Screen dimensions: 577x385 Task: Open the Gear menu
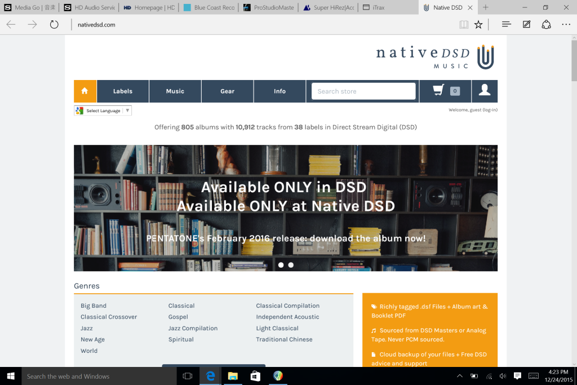tap(228, 91)
